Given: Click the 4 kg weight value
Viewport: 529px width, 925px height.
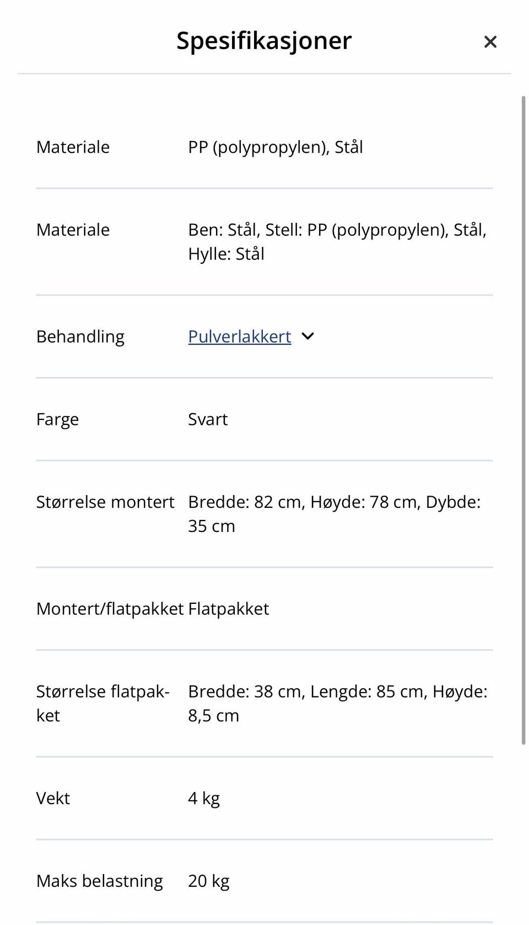Looking at the screenshot, I should [204, 799].
